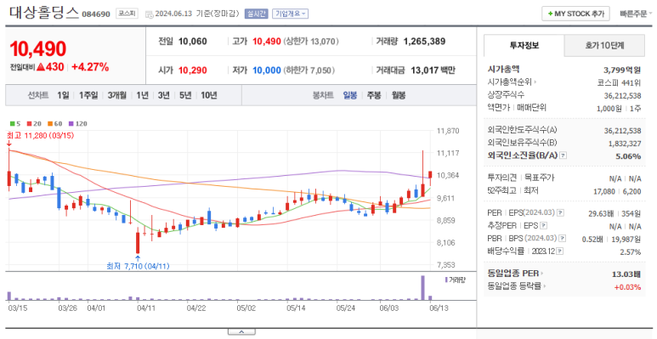Click the 배당수익률 value 2.57%

[630, 251]
